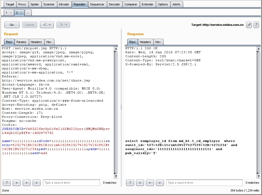Edit target with pencil icon
Image resolution: width=262 pixels, height=195 pixels.
[249, 25]
